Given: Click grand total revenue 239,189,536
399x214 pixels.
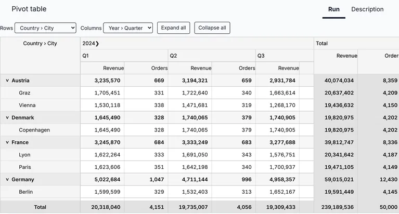Looking at the screenshot, I should tap(336, 207).
